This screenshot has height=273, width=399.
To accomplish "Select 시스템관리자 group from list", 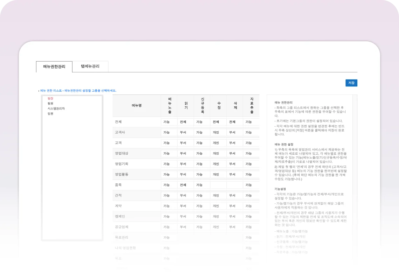I will pyautogui.click(x=56, y=108).
